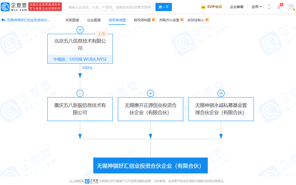
Task: Select the 股权穿透图 tab
Action: point(117,20)
